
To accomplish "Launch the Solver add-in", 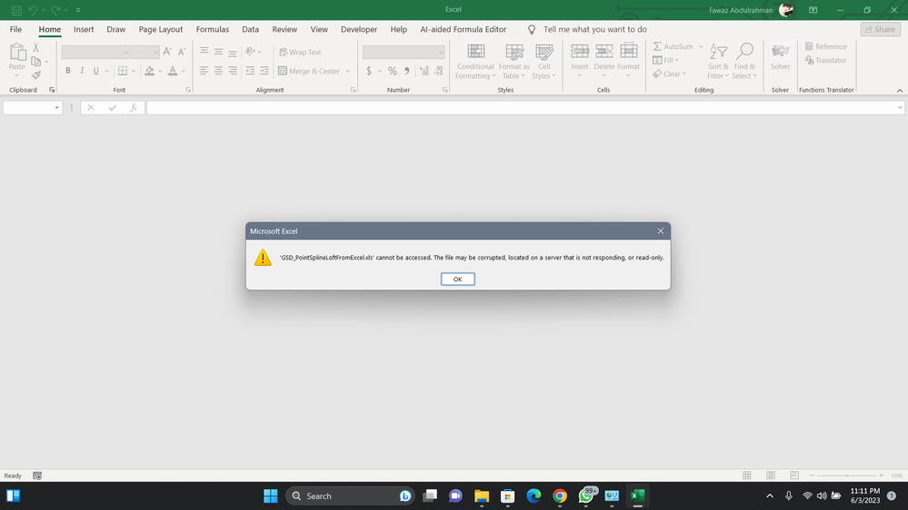I will point(780,57).
